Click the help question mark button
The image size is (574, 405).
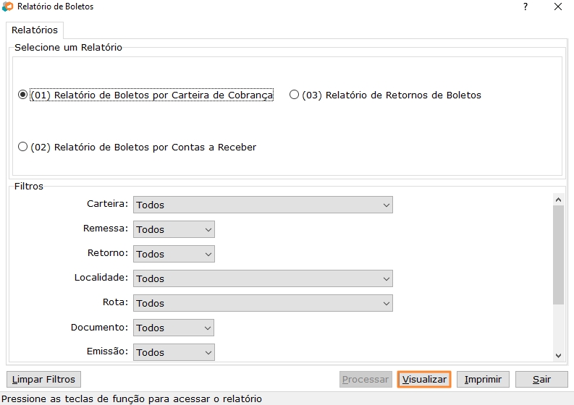pyautogui.click(x=526, y=7)
